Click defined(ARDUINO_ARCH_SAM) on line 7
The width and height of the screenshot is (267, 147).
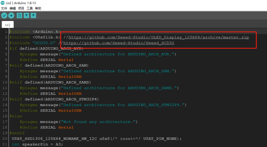(57, 65)
